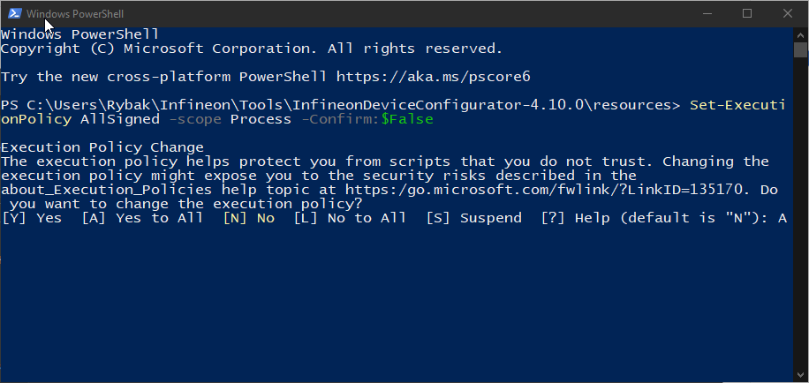Click the [L] No to All option

350,218
